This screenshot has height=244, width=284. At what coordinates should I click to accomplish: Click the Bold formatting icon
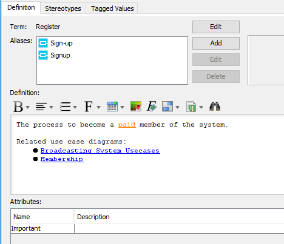tap(18, 107)
